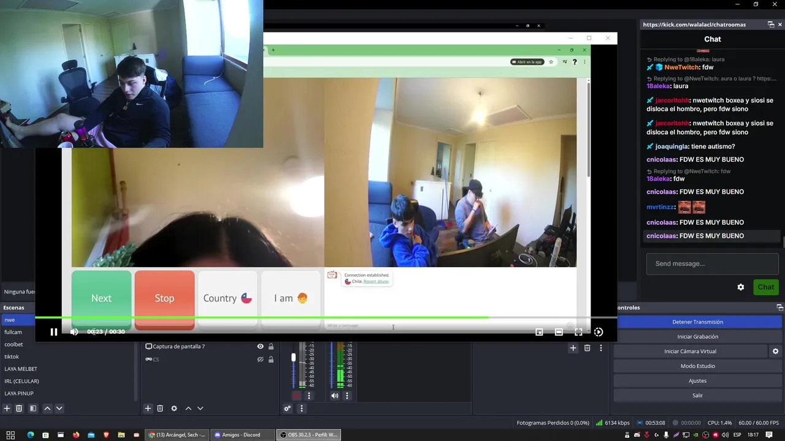The width and height of the screenshot is (785, 441).
Task: Open the Country selector
Action: tap(228, 298)
